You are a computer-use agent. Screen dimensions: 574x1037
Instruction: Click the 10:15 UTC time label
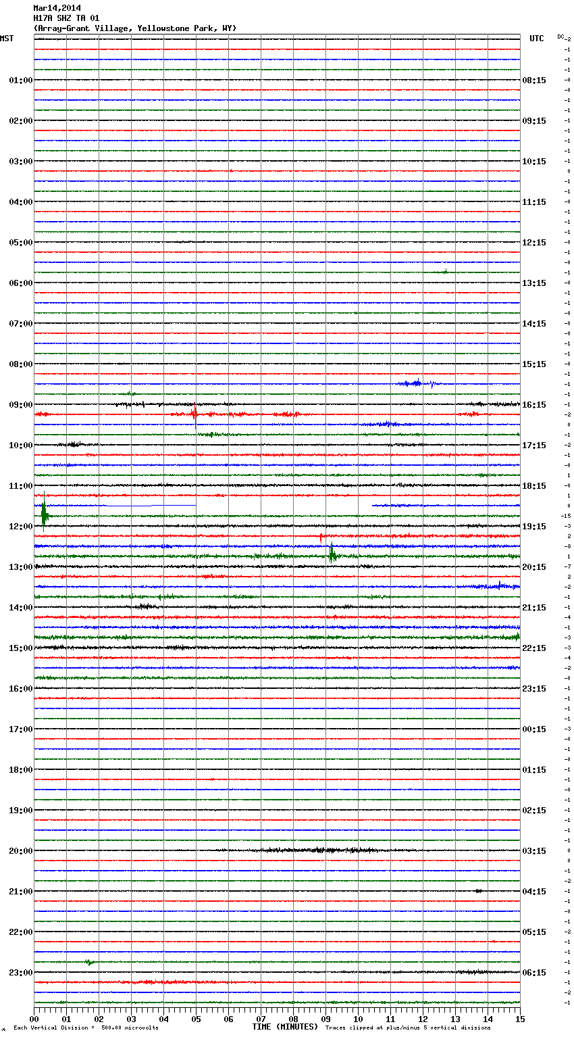534,162
